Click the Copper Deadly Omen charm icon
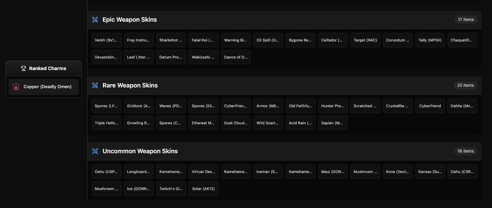Screen dimensions: 492x208 pos(16,87)
